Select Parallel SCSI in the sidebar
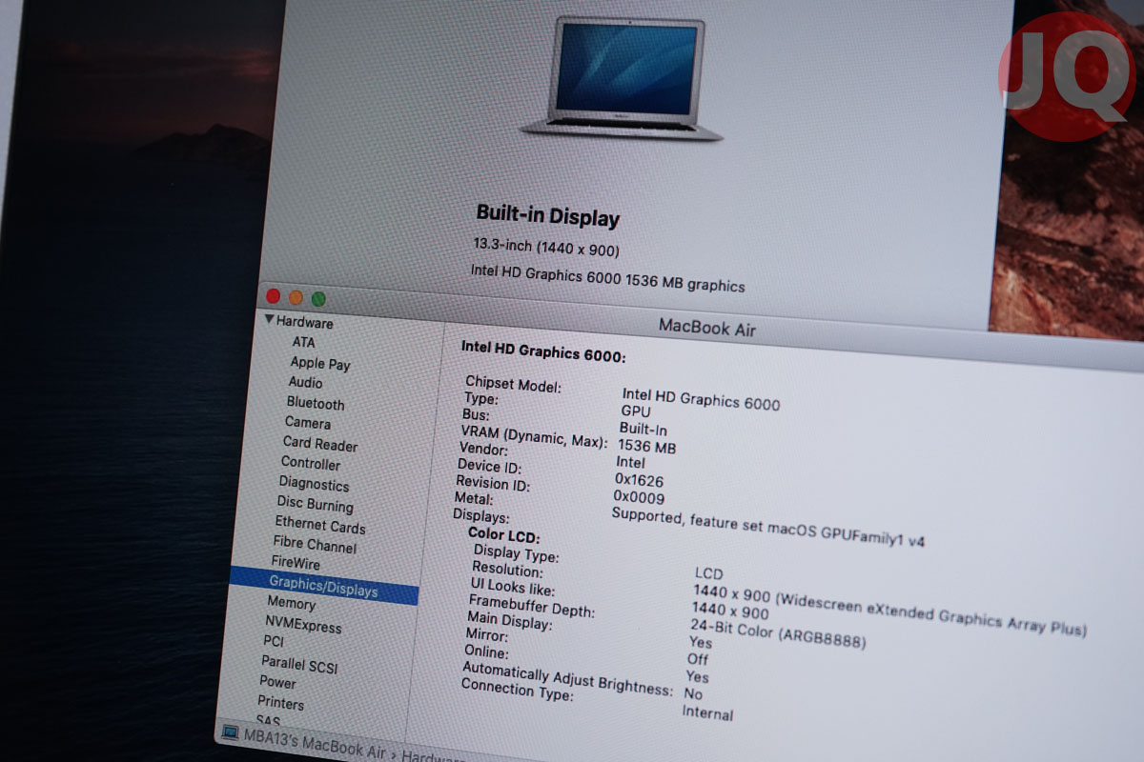Screen dimensions: 1144x762 tap(299, 663)
